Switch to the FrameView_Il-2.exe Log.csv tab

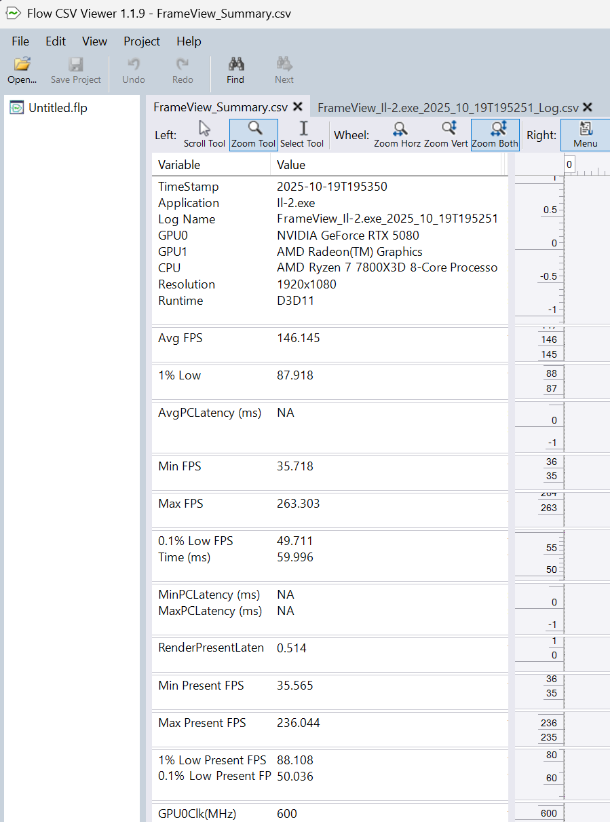tap(447, 107)
